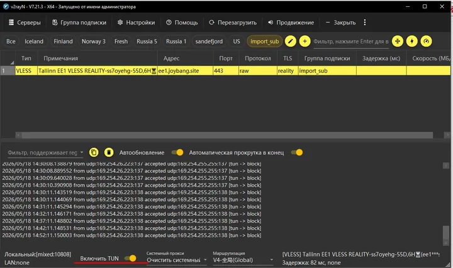453x268 pixels.
Task: Select the Russia 1 subscription tab
Action: 176,42
